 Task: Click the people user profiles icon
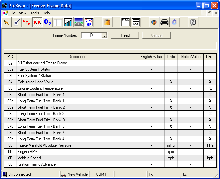click(154, 22)
